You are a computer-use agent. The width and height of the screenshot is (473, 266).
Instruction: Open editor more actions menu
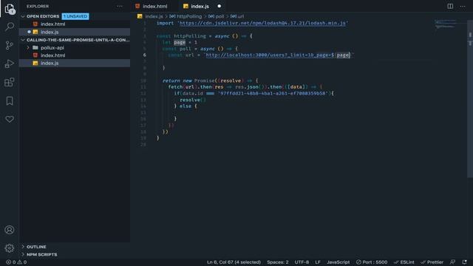tap(463, 6)
